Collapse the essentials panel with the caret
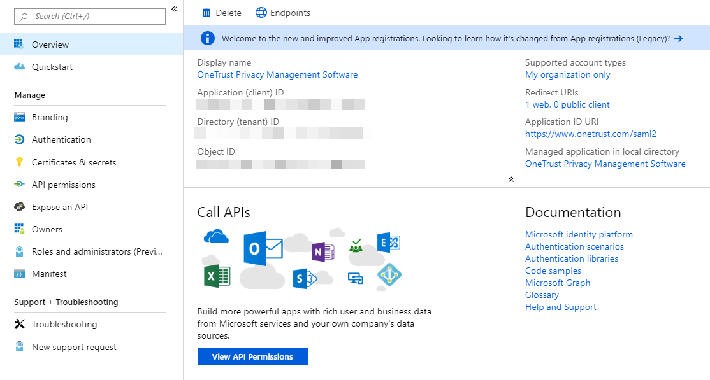710x380 pixels. (x=511, y=179)
